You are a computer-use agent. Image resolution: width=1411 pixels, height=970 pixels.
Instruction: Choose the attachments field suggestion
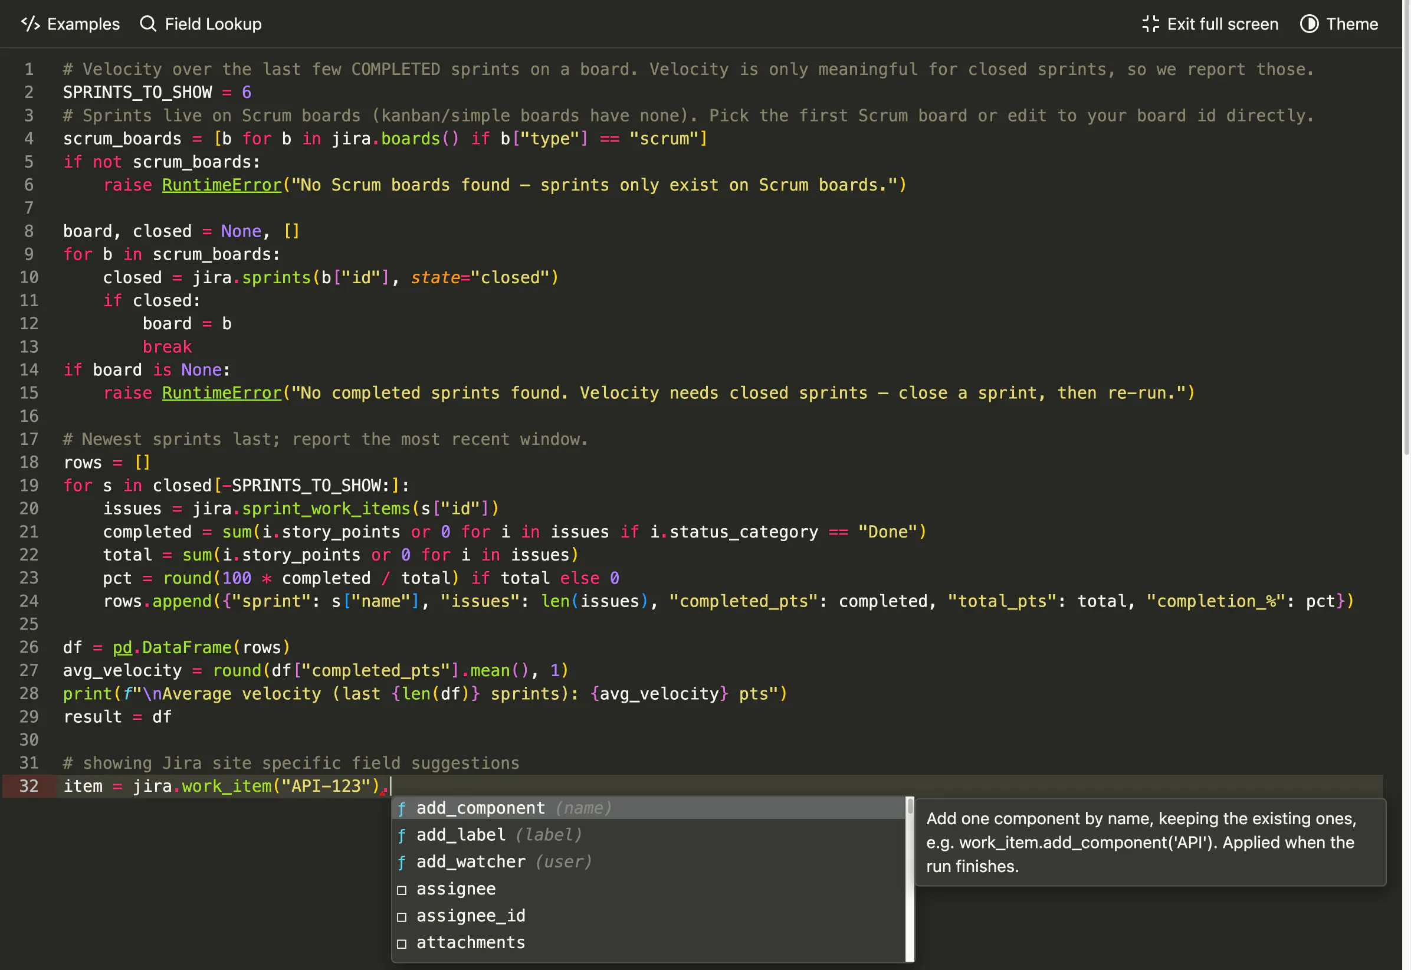[x=648, y=943]
